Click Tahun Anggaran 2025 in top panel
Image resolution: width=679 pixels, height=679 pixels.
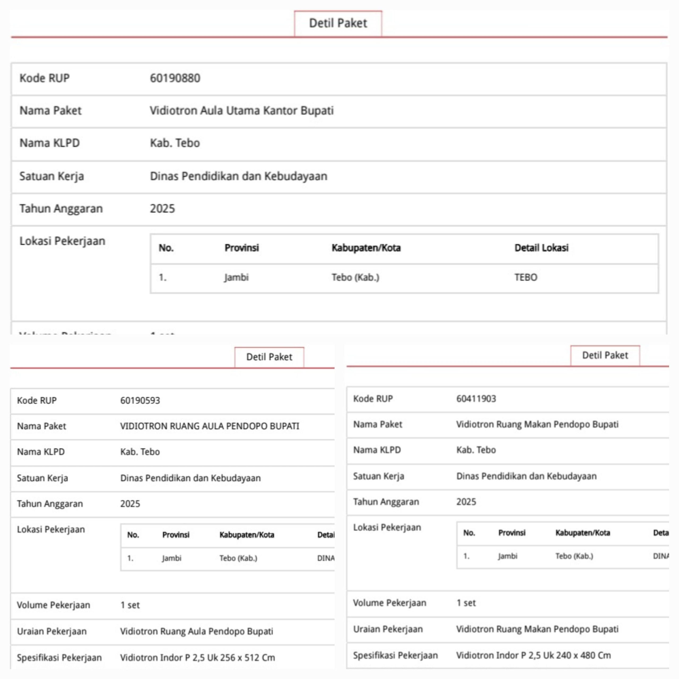pyautogui.click(x=162, y=209)
